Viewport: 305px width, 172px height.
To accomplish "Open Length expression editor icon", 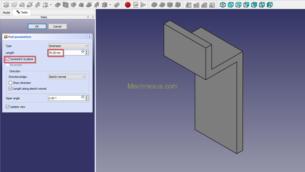I will [83, 52].
